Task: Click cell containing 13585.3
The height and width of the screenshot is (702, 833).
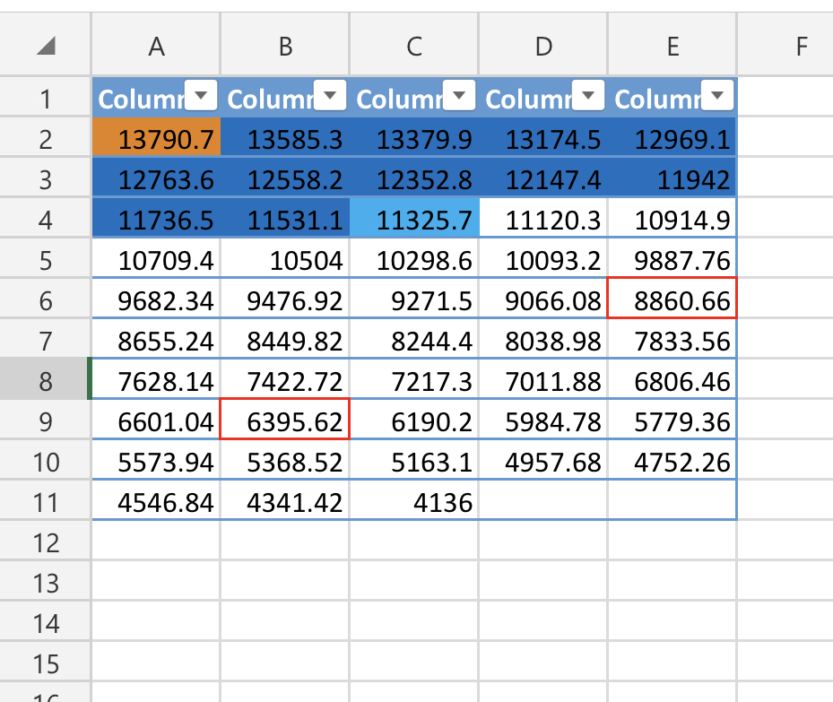Action: pyautogui.click(x=285, y=137)
